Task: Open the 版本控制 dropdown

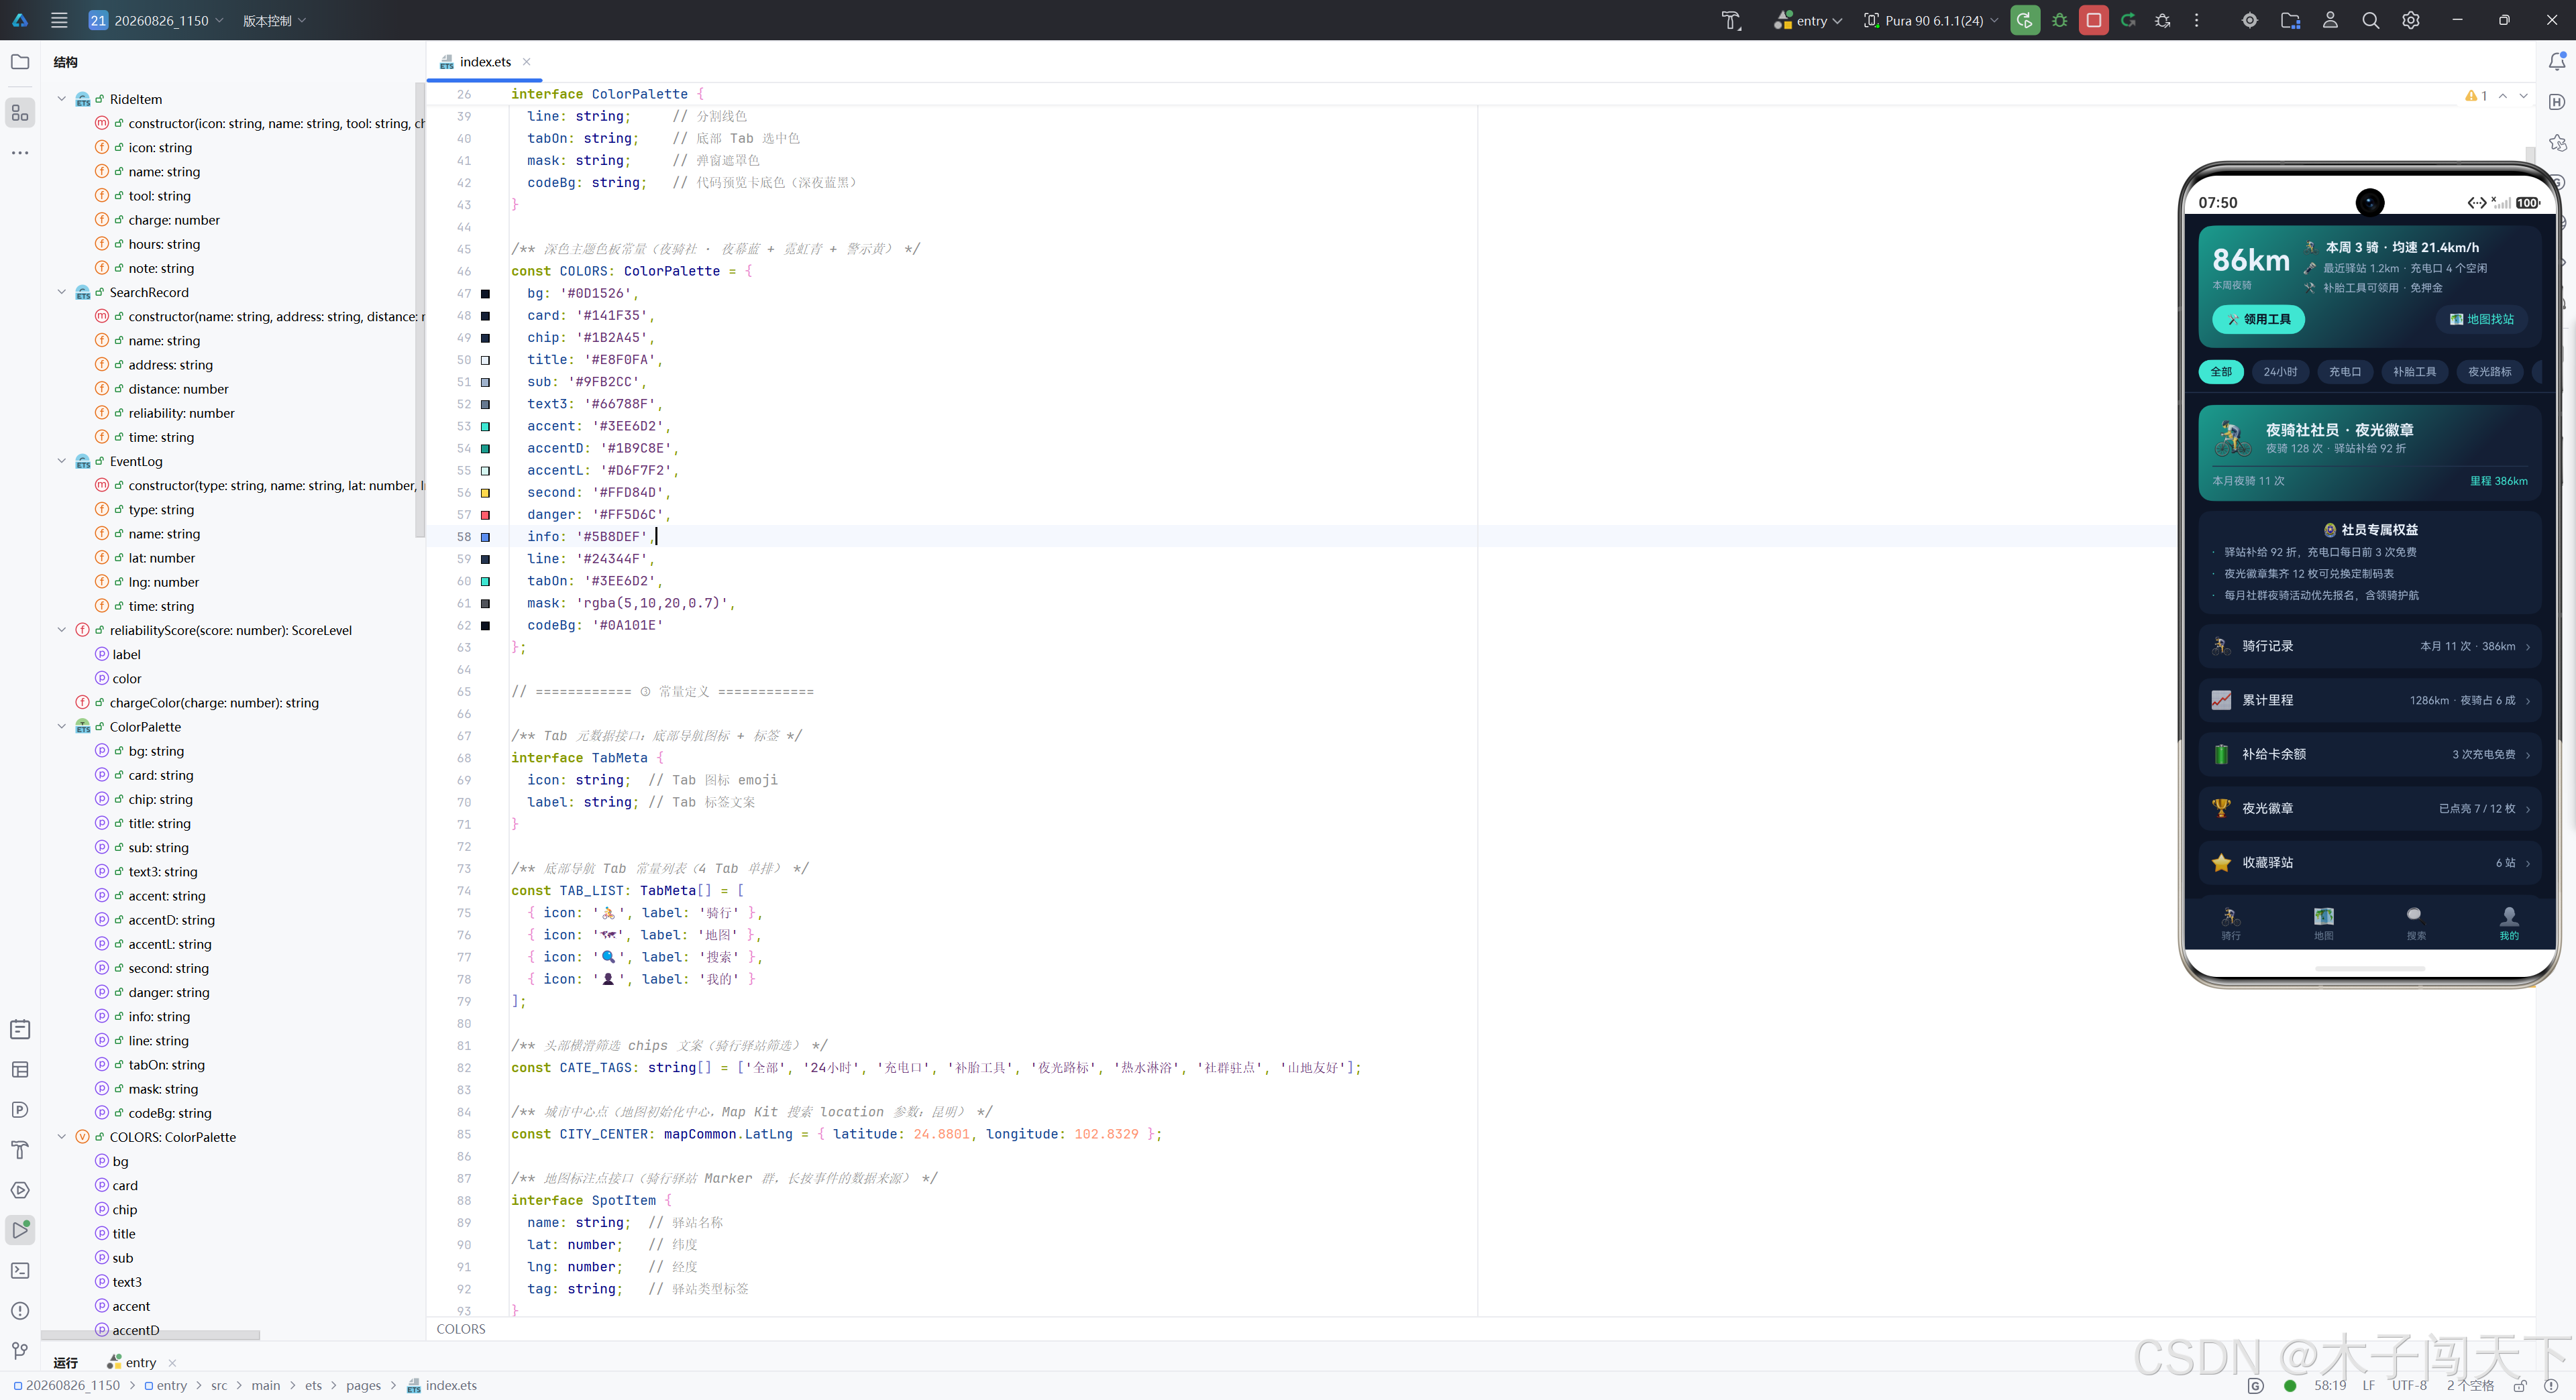Action: click(x=274, y=20)
